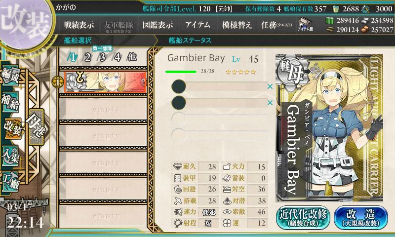Open the アイテム屋 item shop icon
Screen dimensions: 395x237
coord(305,24)
